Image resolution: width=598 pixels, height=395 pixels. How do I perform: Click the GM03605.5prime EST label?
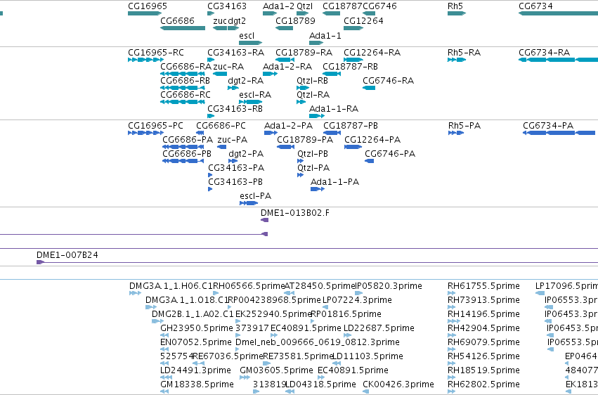(x=276, y=370)
